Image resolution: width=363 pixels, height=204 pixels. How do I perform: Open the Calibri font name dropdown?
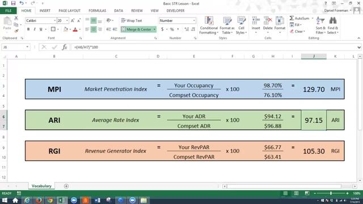pos(55,20)
